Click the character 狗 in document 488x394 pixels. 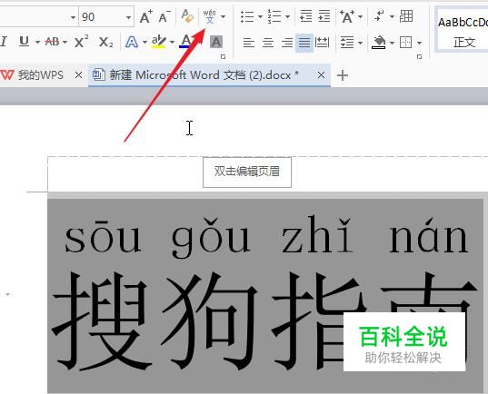coord(208,320)
